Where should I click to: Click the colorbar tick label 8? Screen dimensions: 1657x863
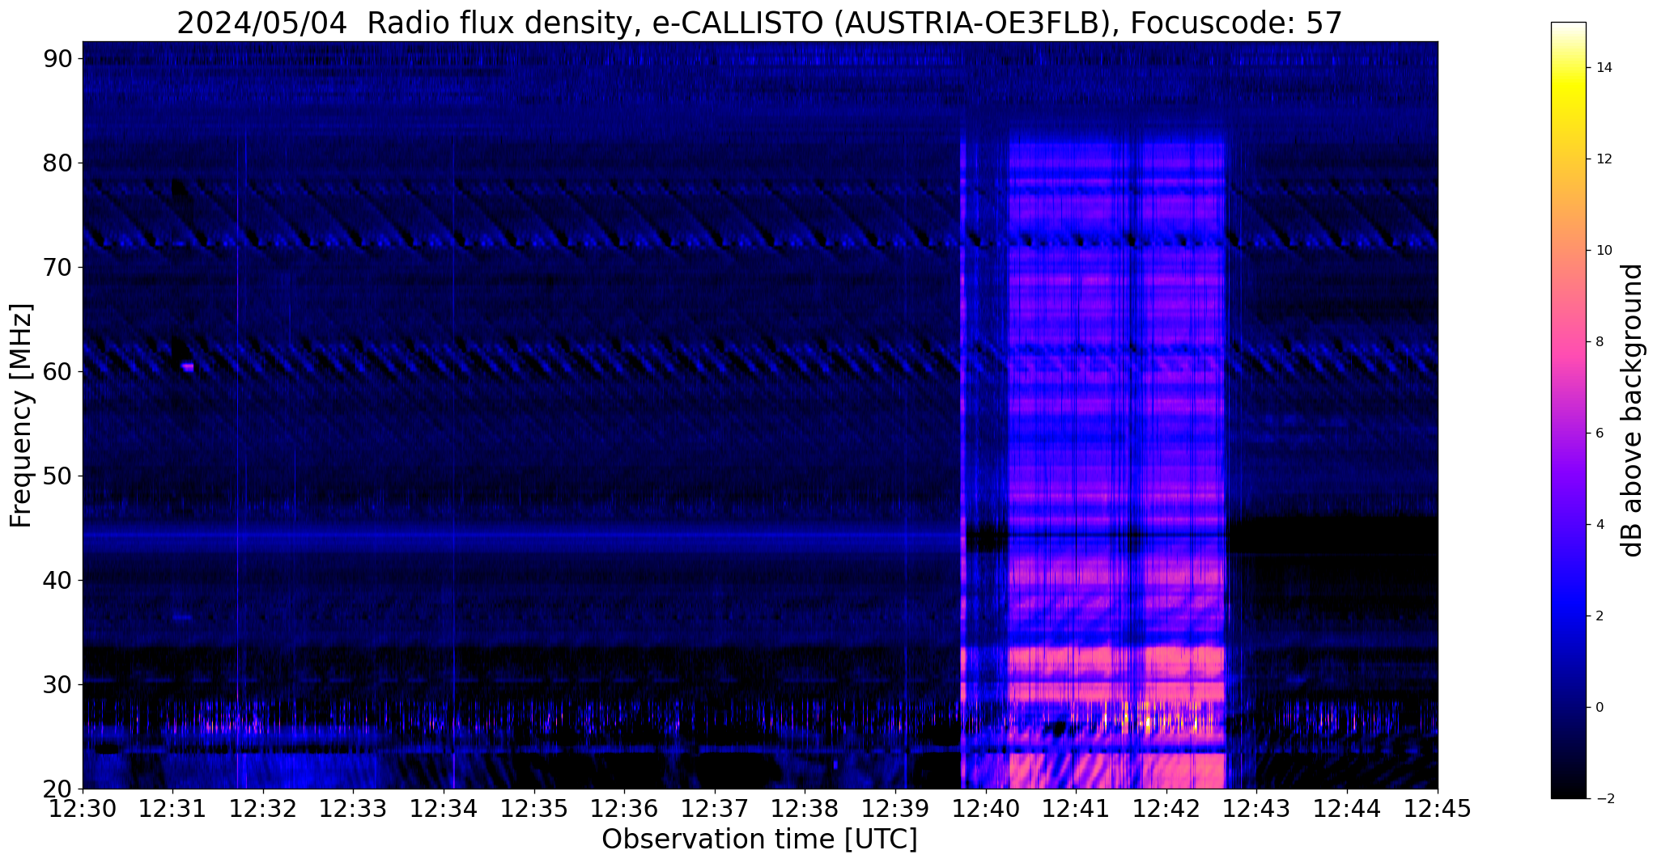click(1599, 342)
